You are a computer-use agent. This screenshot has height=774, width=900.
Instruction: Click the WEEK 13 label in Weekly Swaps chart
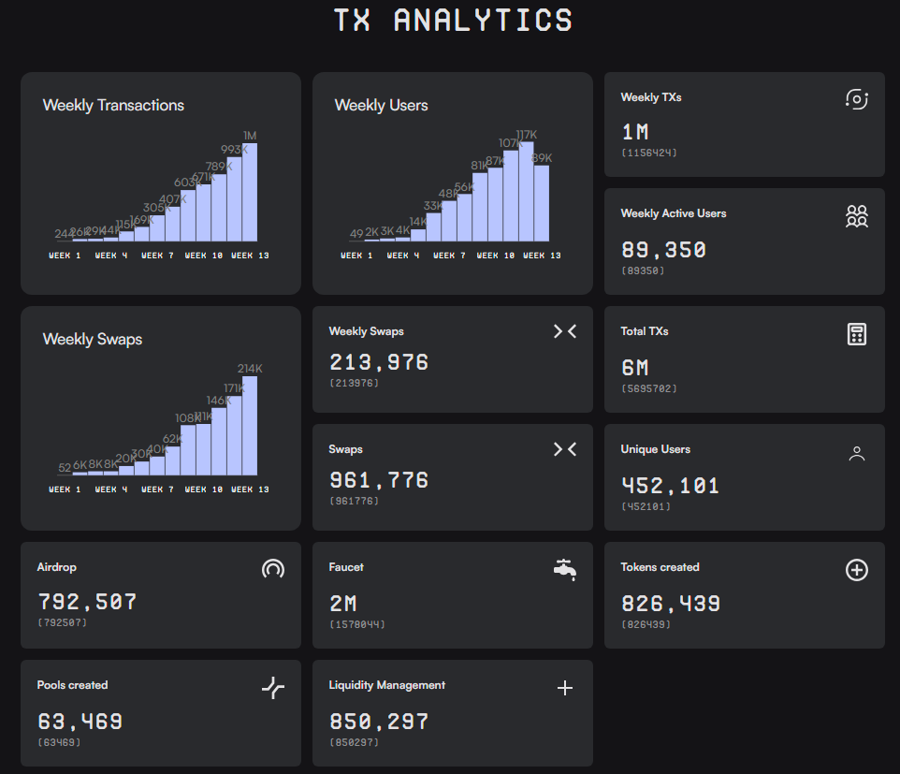point(253,489)
